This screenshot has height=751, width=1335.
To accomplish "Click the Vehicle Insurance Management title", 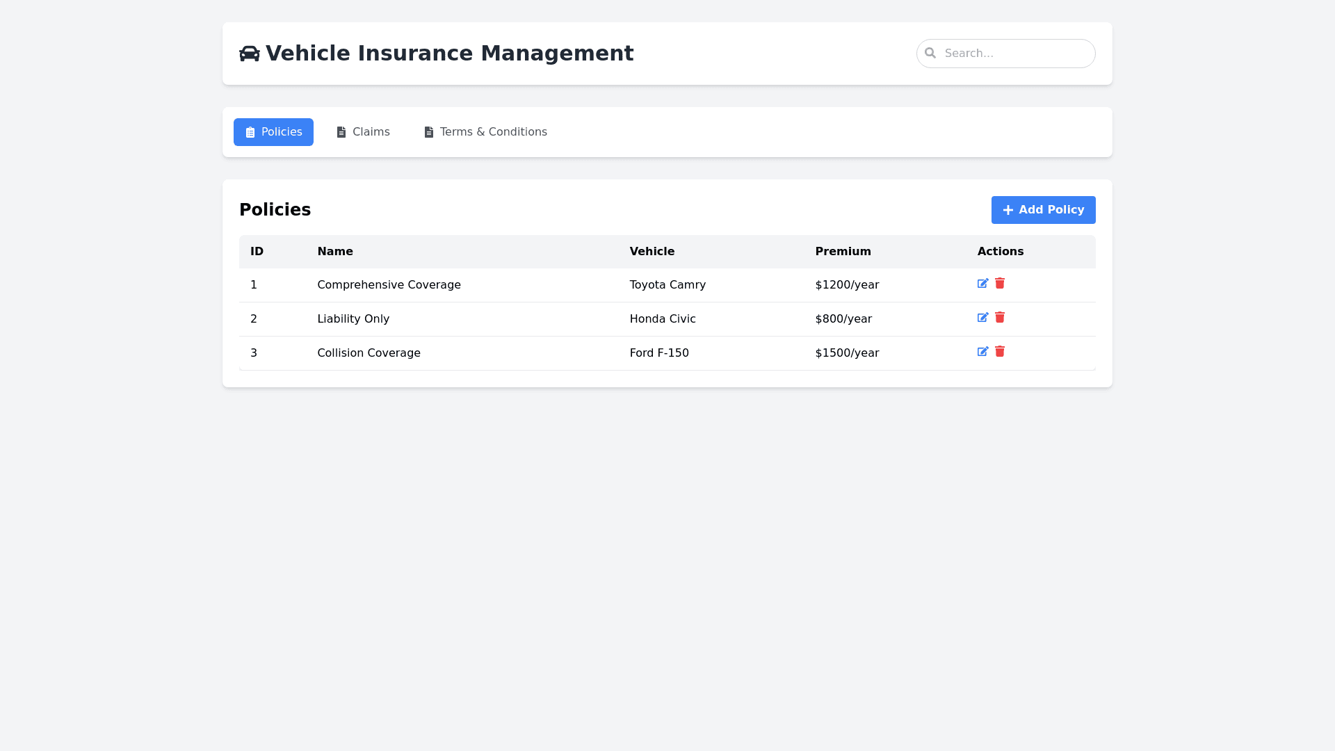I will coord(449,54).
